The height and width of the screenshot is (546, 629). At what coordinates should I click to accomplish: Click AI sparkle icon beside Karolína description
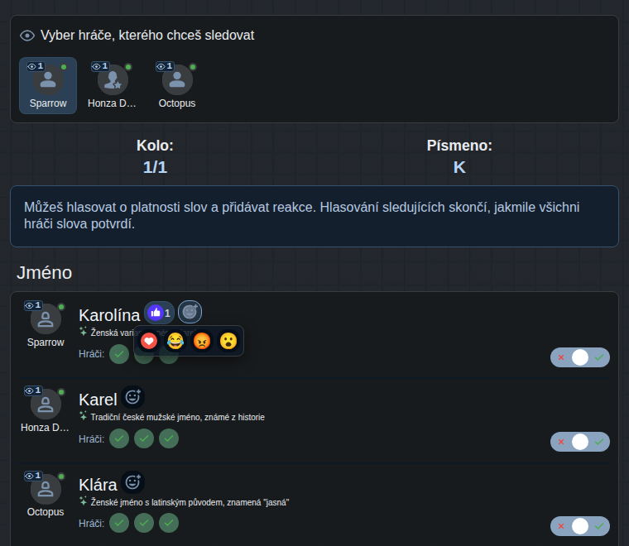point(83,331)
